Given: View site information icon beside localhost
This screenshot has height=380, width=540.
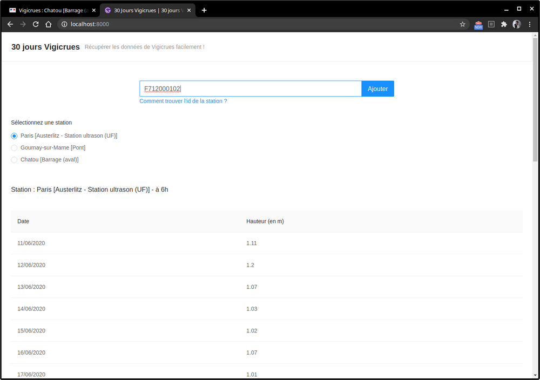Looking at the screenshot, I should coord(64,24).
